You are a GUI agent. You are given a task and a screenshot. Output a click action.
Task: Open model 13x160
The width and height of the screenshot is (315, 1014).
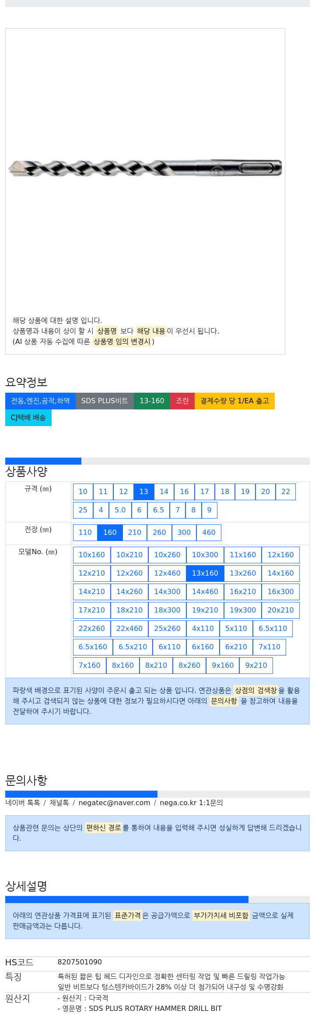pyautogui.click(x=205, y=573)
